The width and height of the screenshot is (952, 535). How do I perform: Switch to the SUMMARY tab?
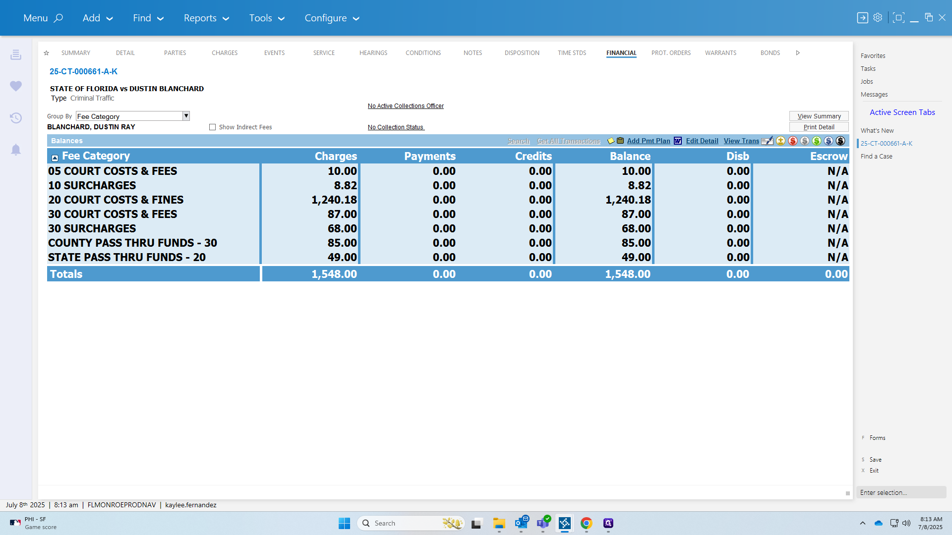pyautogui.click(x=76, y=53)
